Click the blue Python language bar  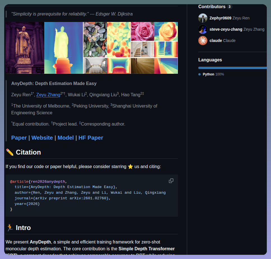tap(233, 68)
